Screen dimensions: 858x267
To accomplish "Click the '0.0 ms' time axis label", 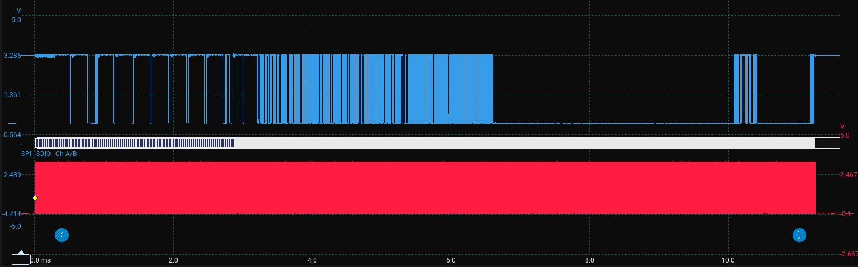I will point(41,260).
